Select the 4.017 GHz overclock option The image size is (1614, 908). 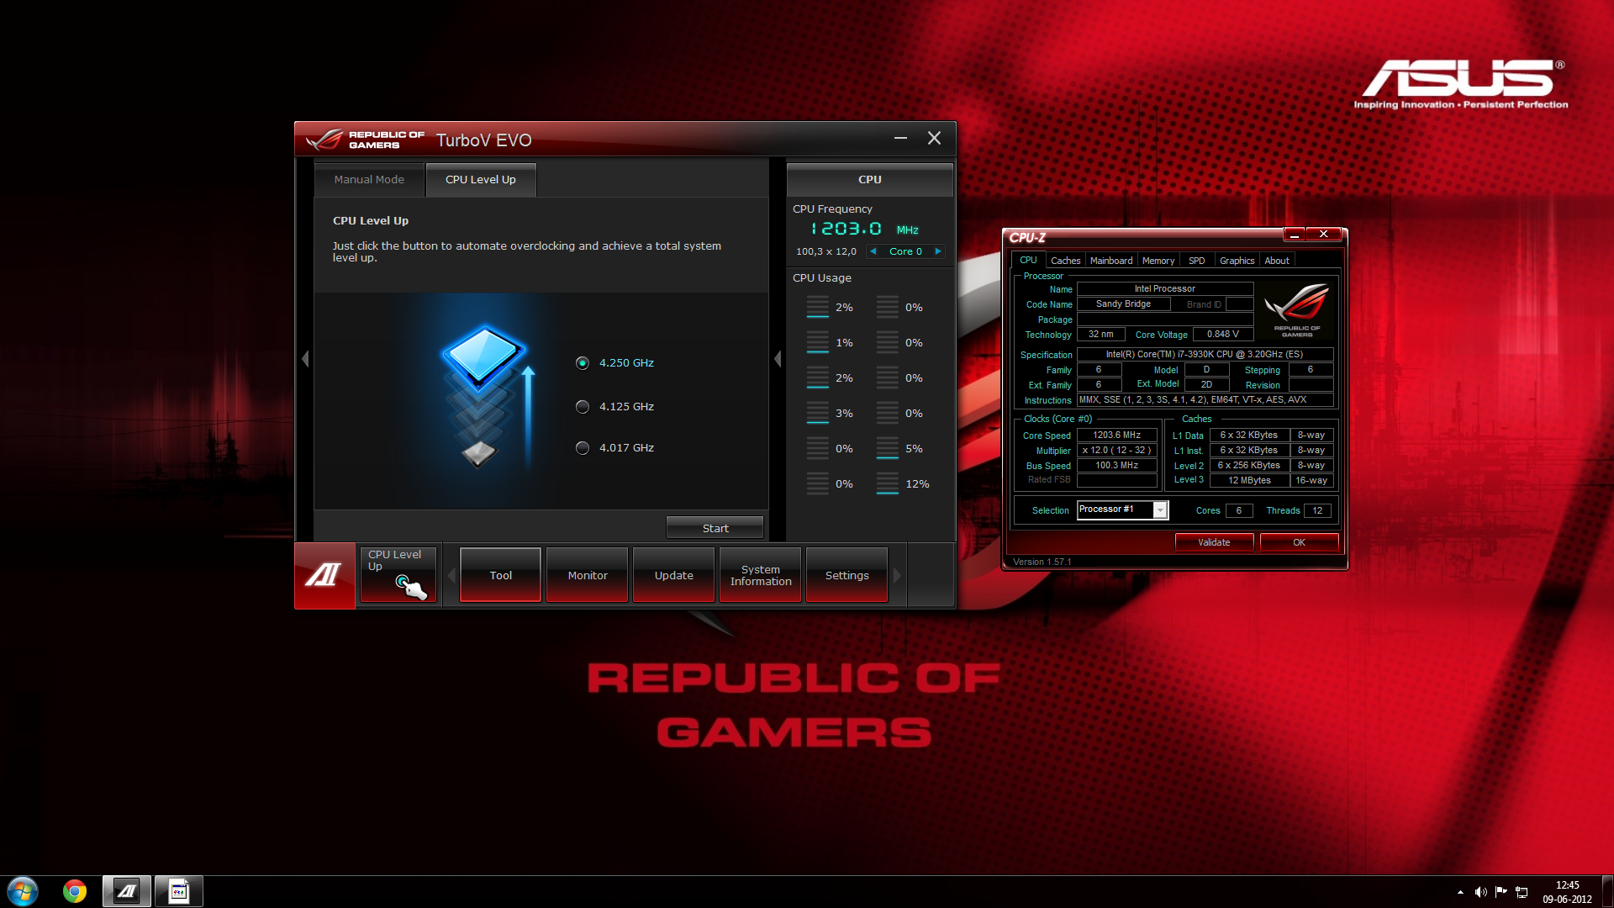tap(582, 448)
